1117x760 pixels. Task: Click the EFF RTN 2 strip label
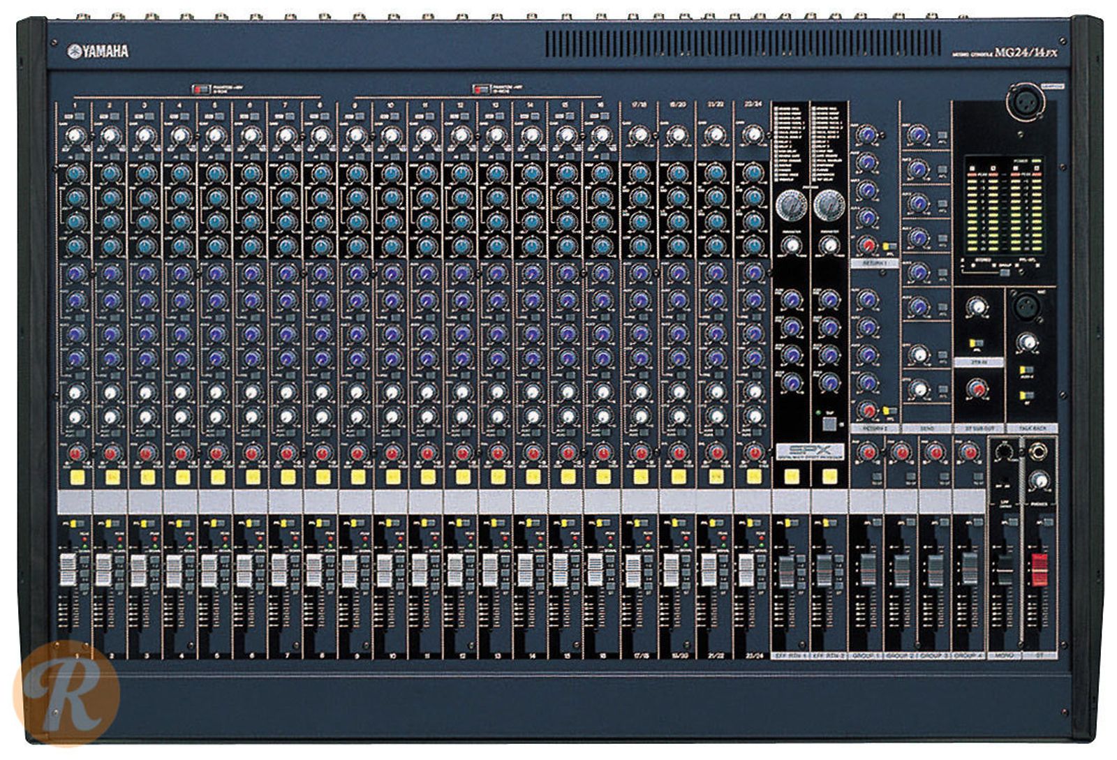(829, 657)
